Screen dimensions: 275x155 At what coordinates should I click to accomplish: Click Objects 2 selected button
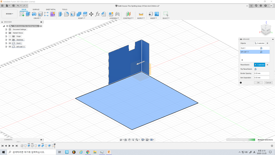tap(260, 43)
